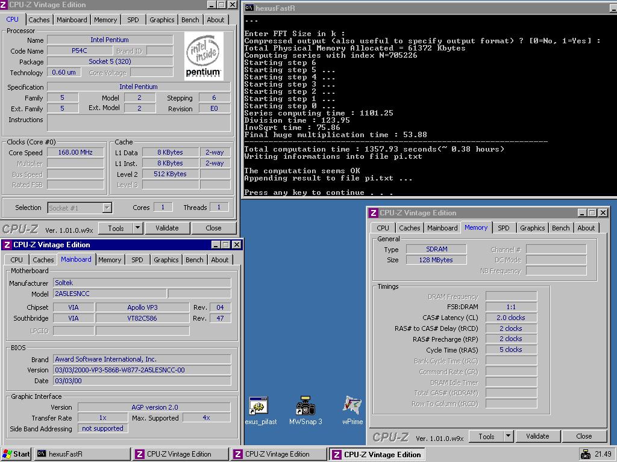The width and height of the screenshot is (617, 462).
Task: Click the Package Socket 5 (320) field
Action: (110, 62)
